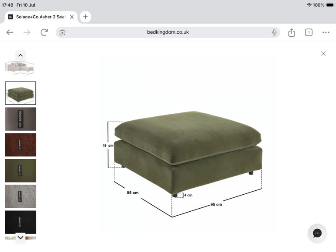Go forward with the forward arrow
This screenshot has height=252, width=336.
(x=27, y=32)
